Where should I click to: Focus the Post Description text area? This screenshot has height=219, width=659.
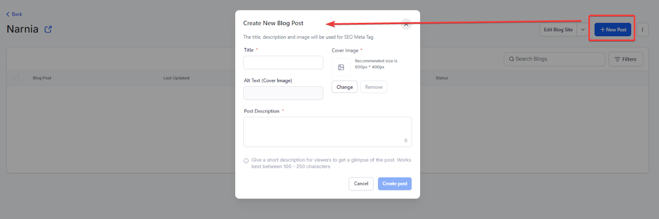coord(327,132)
